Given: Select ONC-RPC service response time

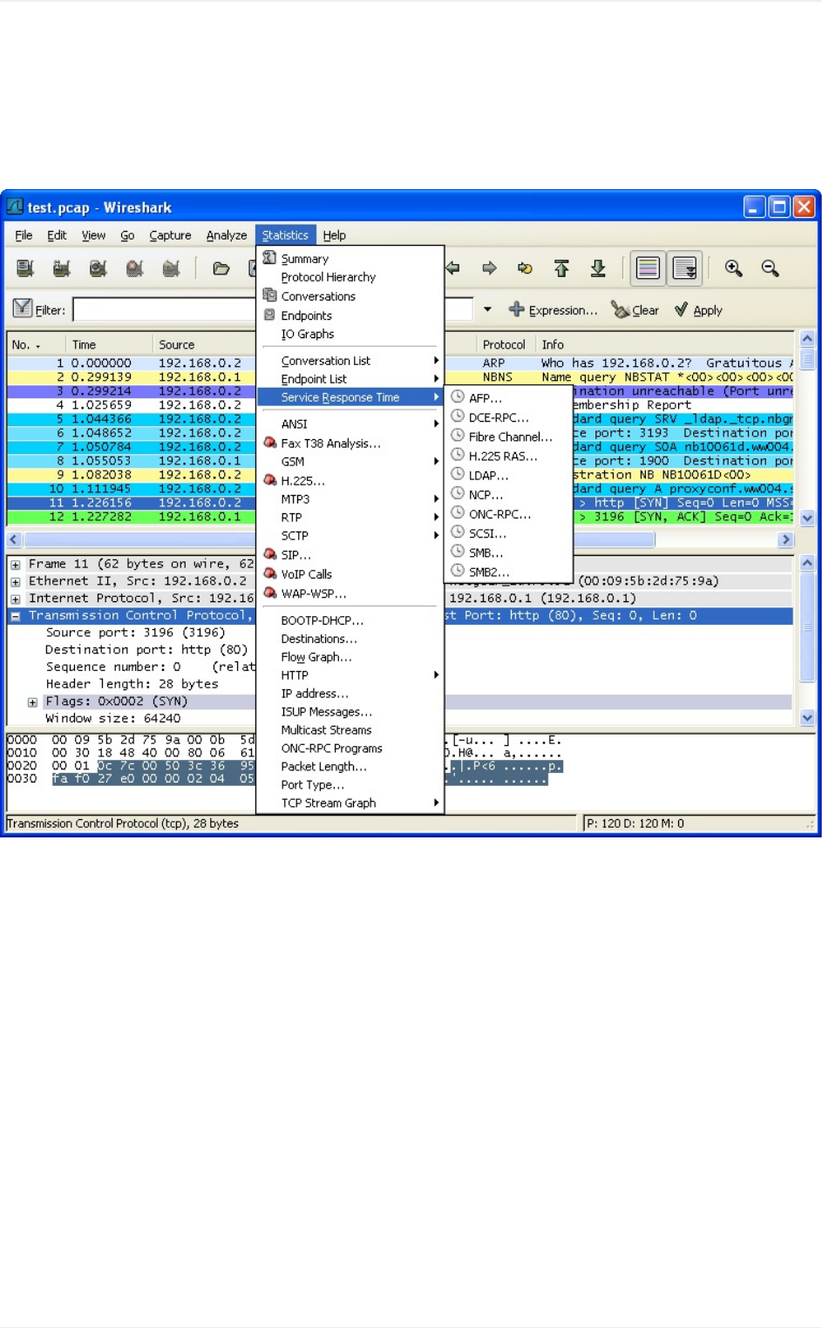Looking at the screenshot, I should [509, 514].
